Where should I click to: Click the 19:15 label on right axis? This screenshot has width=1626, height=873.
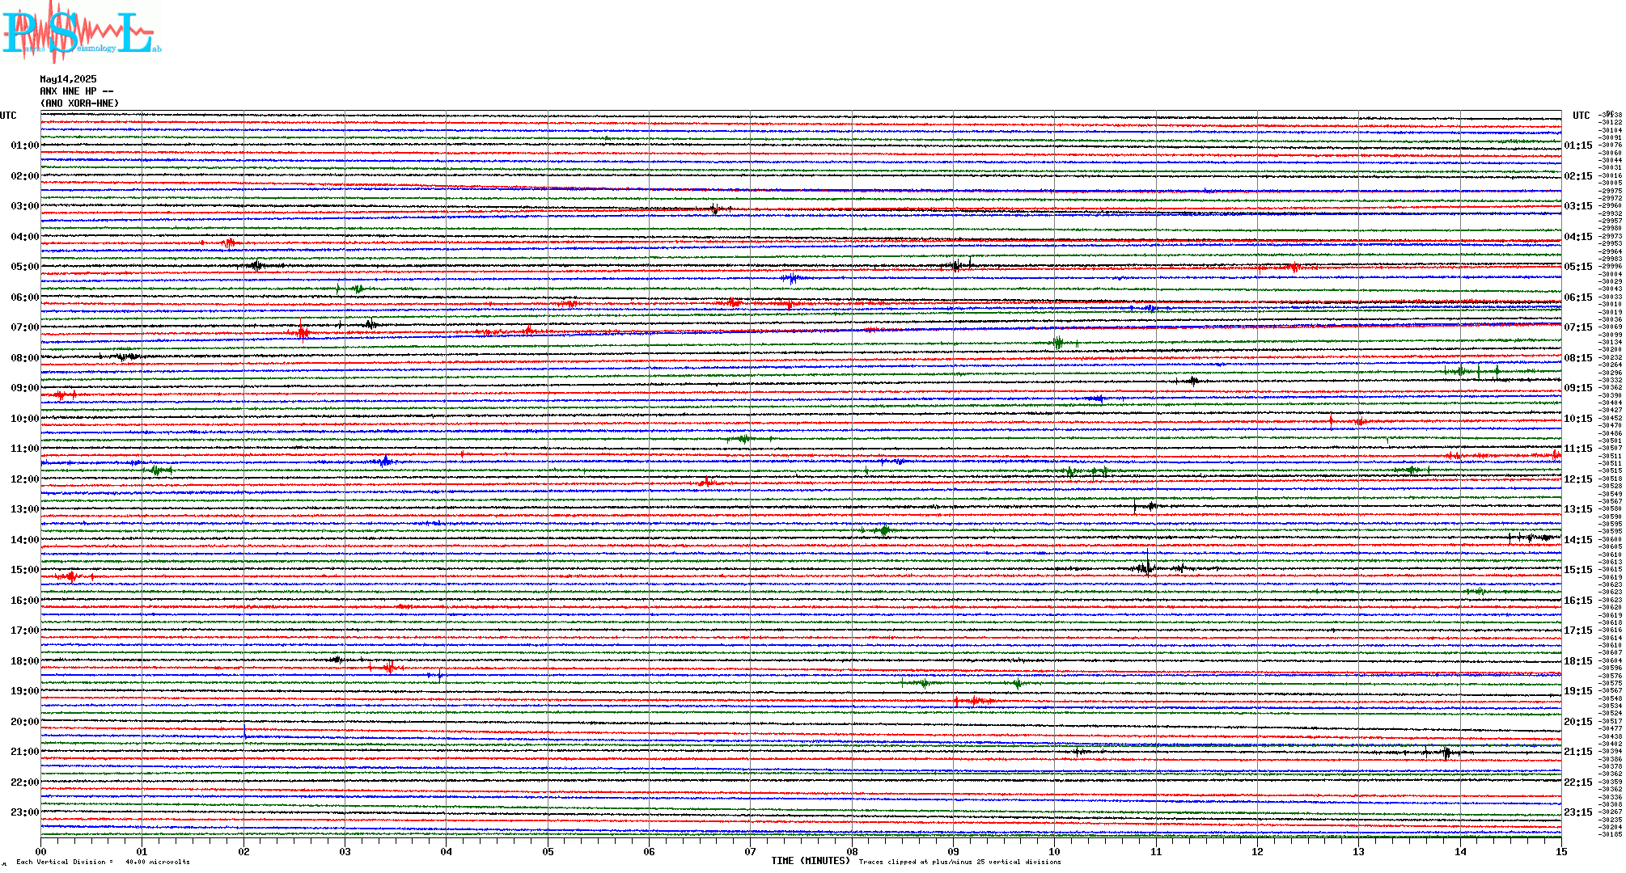click(1578, 691)
